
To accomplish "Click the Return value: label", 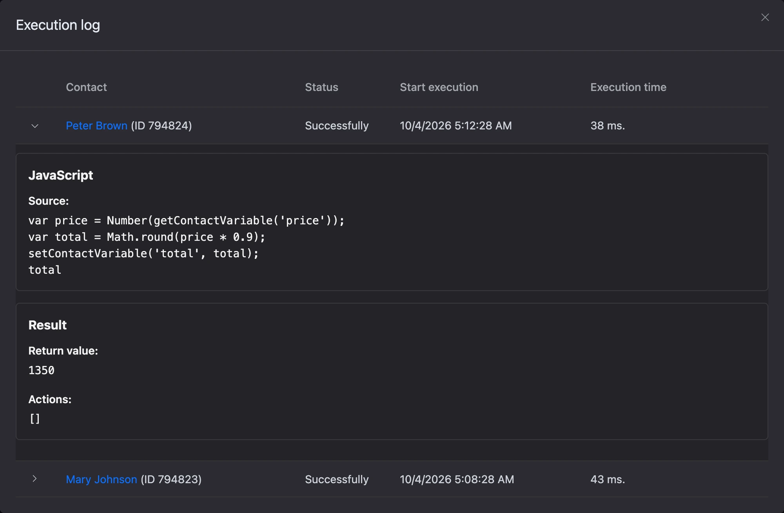I will (x=63, y=351).
